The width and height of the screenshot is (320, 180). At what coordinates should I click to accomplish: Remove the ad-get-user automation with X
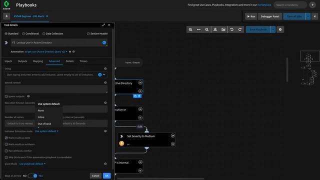click(70, 52)
